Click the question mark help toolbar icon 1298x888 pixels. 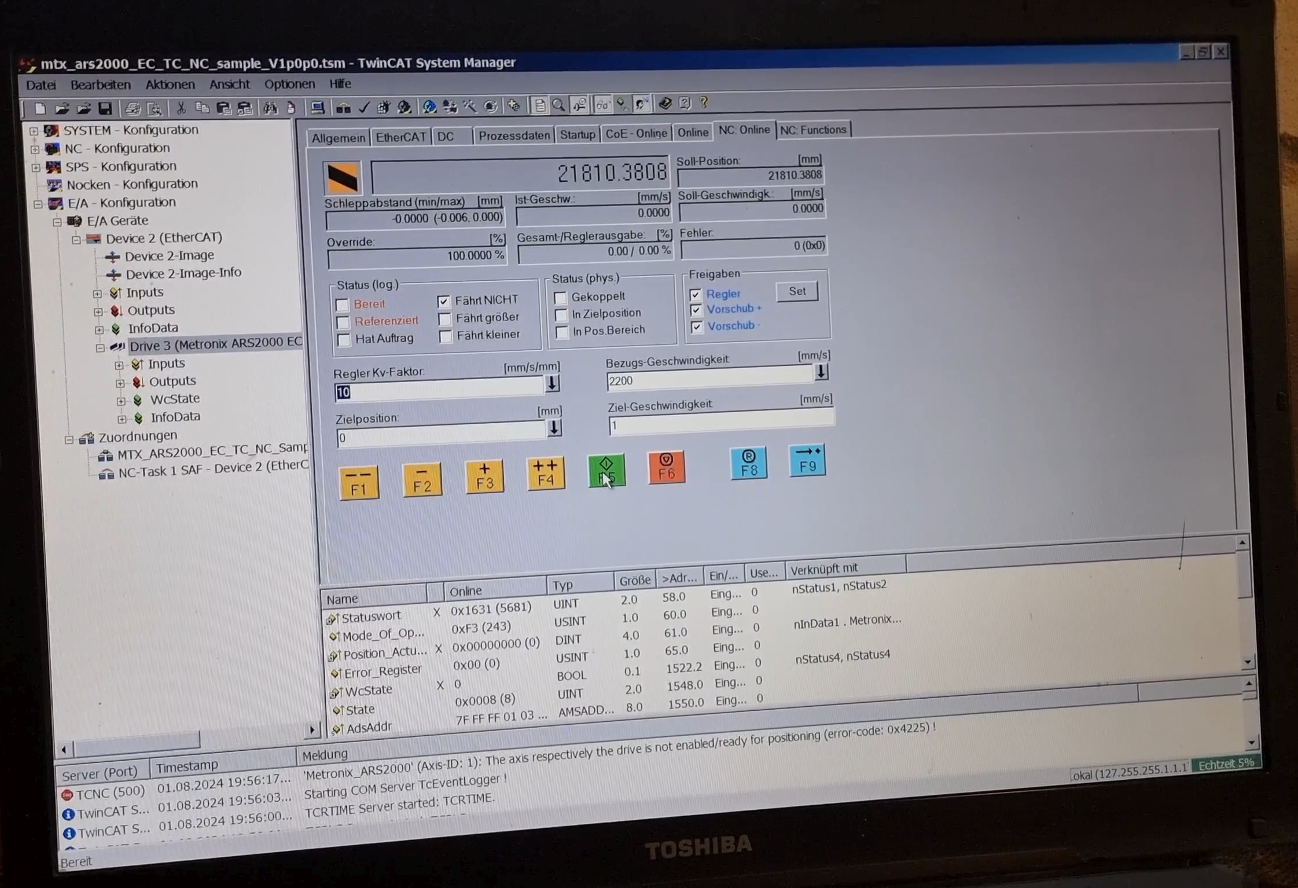[x=704, y=103]
